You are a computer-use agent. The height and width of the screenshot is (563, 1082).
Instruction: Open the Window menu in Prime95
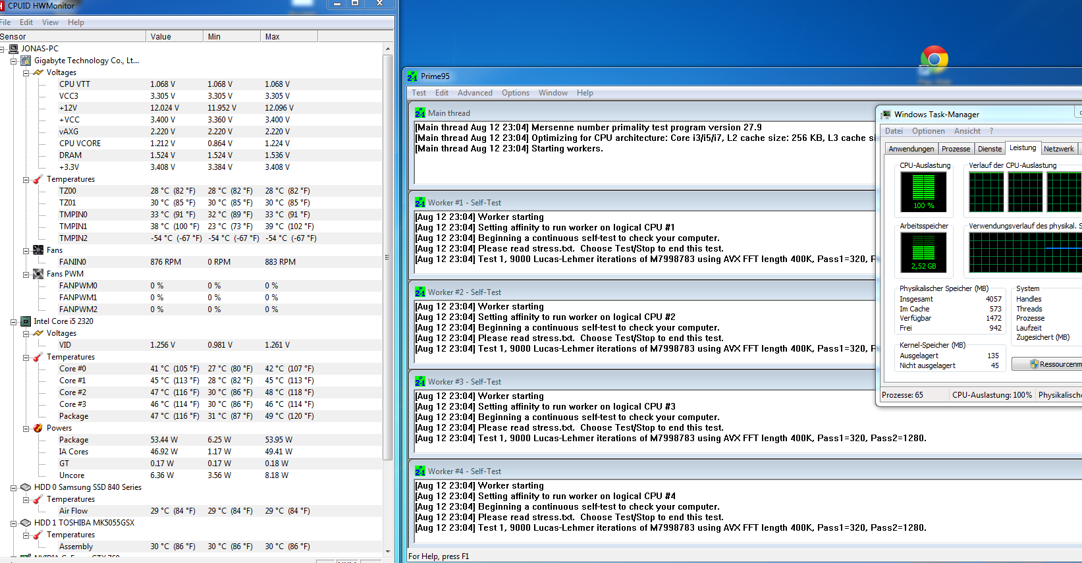click(553, 93)
